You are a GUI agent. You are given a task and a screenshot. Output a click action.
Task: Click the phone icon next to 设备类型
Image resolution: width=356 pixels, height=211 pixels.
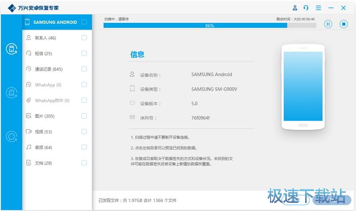(x=132, y=88)
